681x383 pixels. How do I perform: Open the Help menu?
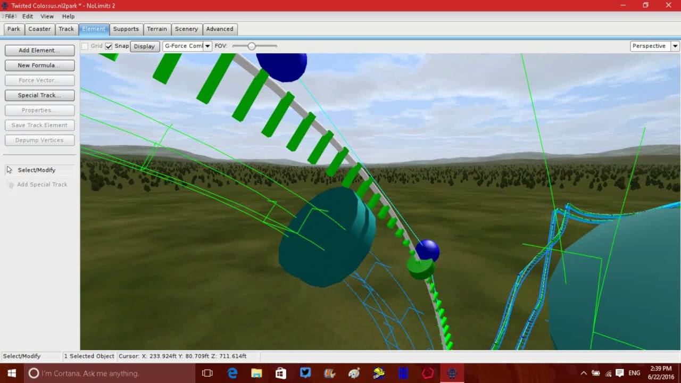(x=68, y=16)
